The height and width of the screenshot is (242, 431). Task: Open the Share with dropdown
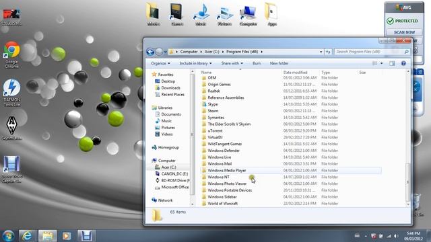tap(232, 63)
